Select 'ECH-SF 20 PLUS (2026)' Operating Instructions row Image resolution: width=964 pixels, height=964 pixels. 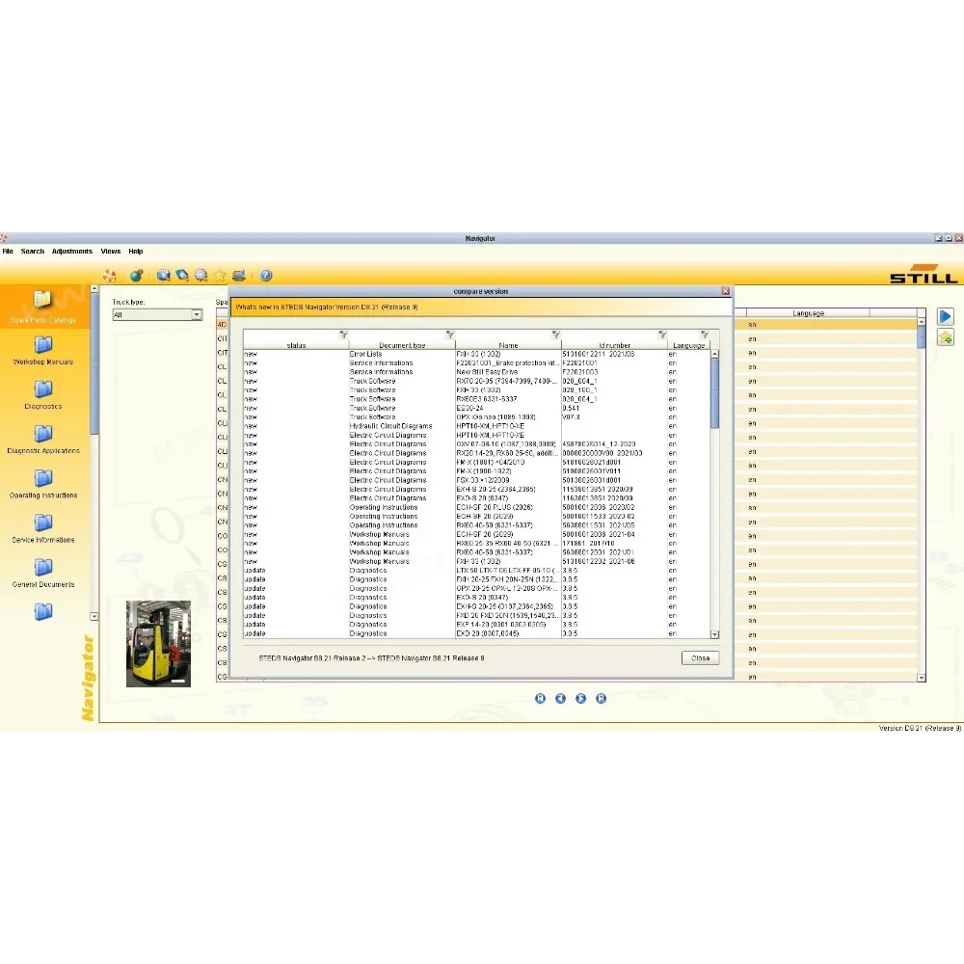[x=477, y=507]
